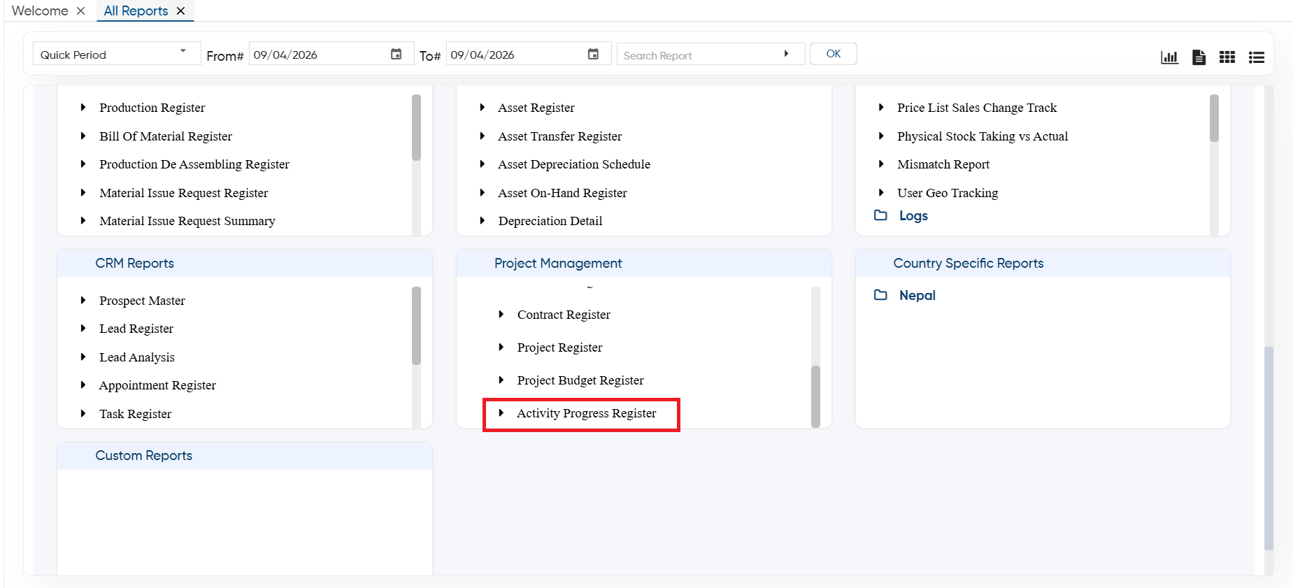Open Price List Sales Change Track
1293x588 pixels.
coord(977,108)
